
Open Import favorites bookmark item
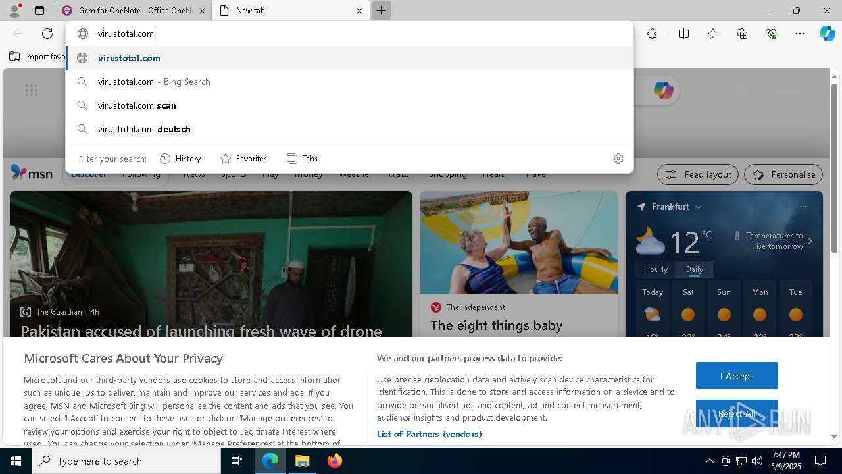(x=37, y=57)
